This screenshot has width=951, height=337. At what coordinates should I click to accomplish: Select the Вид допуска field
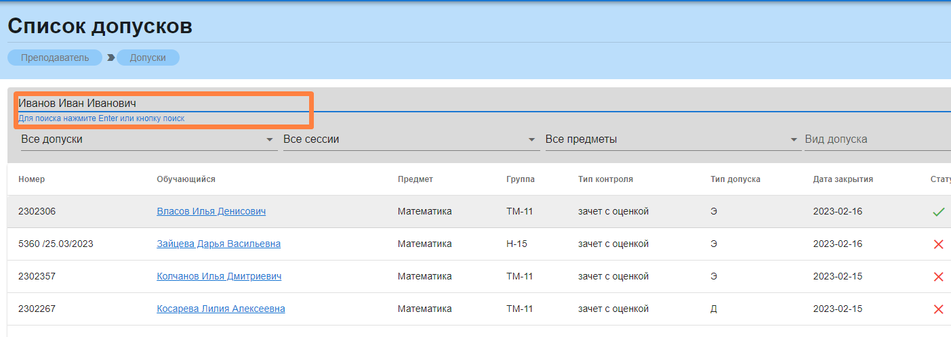[874, 139]
